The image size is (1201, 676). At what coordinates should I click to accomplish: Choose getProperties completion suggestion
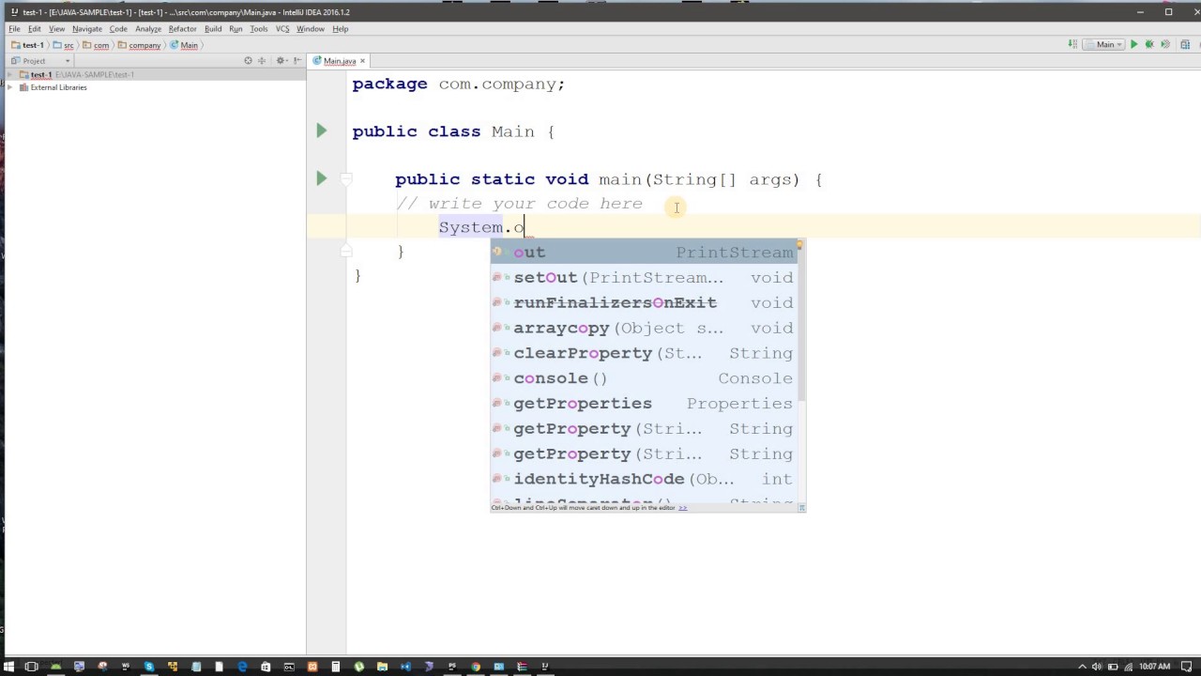pos(644,403)
